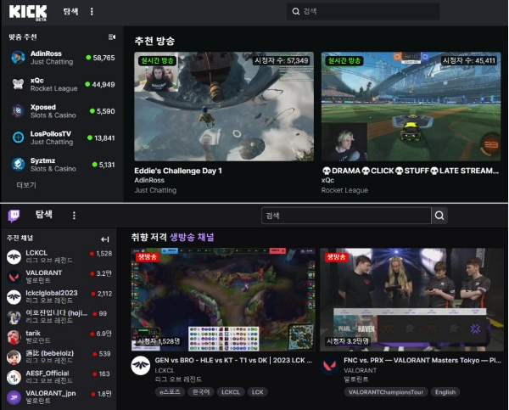This screenshot has height=410, width=509.
Task: Click the Kick search magnifier icon
Action: coord(296,11)
